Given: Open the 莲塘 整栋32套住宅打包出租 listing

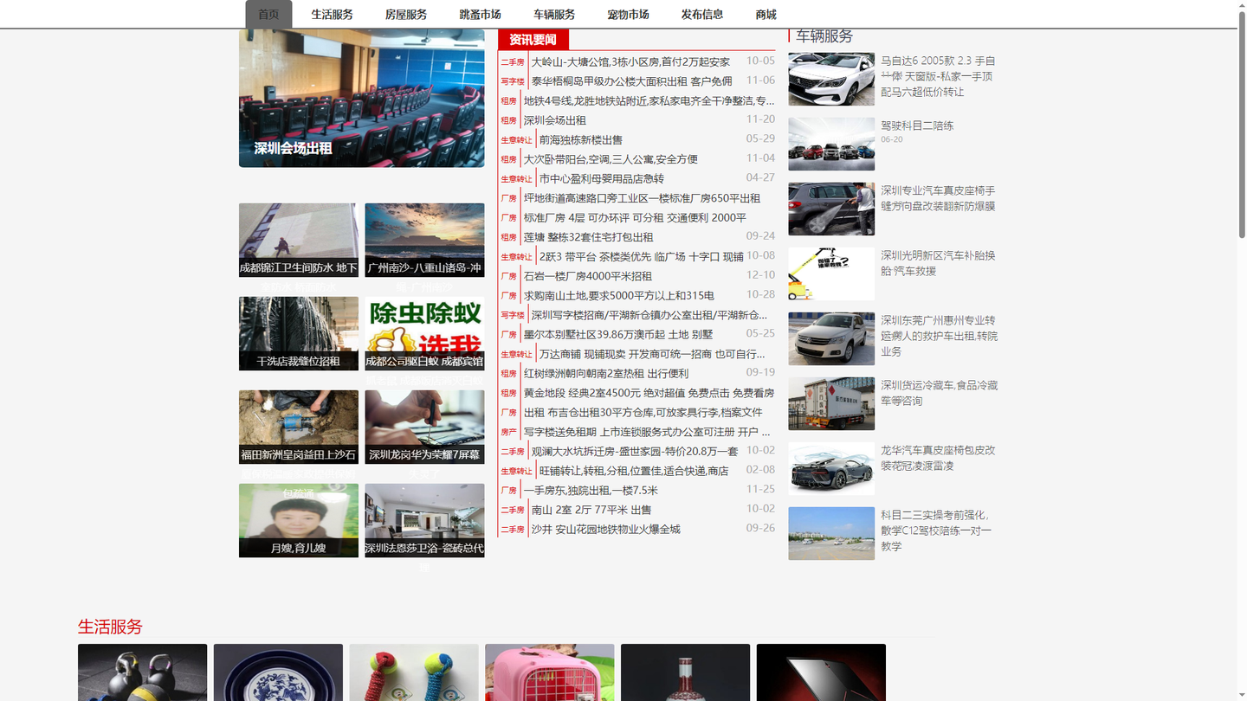Looking at the screenshot, I should coord(588,237).
